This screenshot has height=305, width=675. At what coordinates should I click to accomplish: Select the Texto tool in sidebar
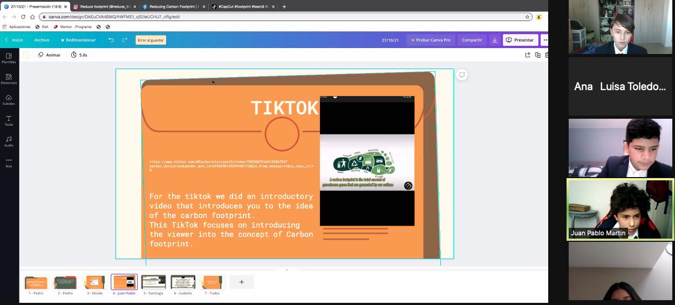[9, 120]
